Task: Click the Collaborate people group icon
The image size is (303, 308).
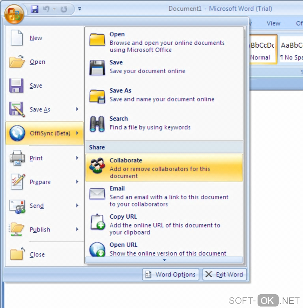Action: pyautogui.click(x=97, y=165)
